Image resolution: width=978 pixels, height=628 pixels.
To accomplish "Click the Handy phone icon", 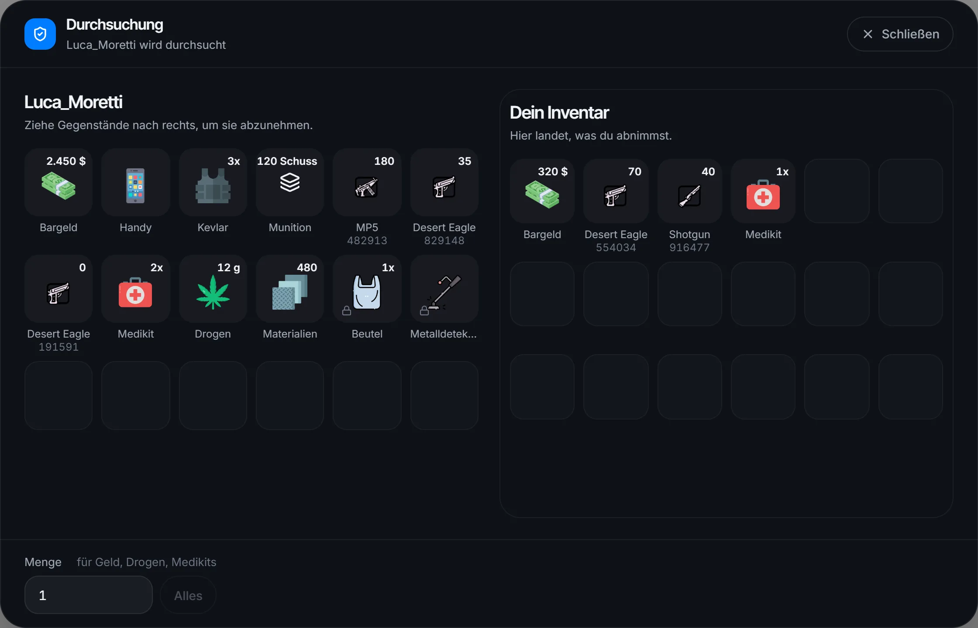I will click(135, 186).
